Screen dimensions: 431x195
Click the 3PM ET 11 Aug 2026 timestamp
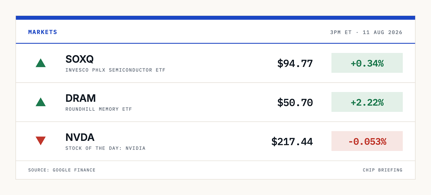tap(366, 32)
